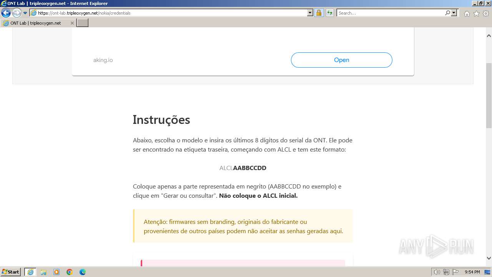Launch Chrome from the taskbar
The image size is (492, 277).
click(70, 272)
